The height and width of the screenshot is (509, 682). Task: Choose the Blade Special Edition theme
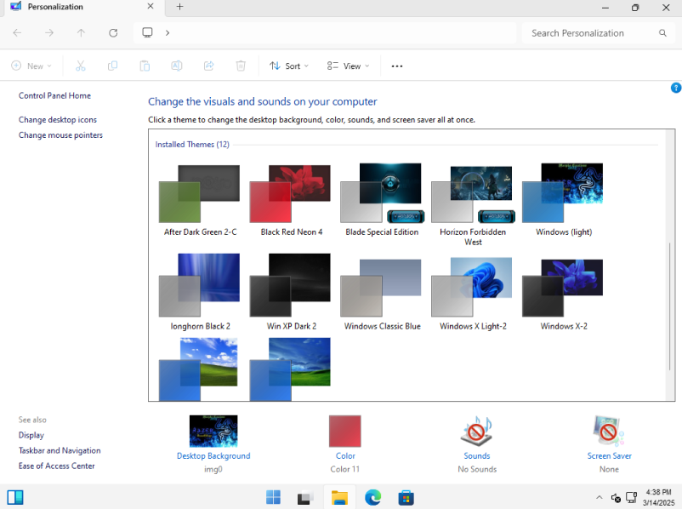click(x=382, y=200)
